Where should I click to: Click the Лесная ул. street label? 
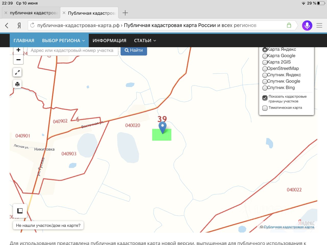(x=21, y=146)
